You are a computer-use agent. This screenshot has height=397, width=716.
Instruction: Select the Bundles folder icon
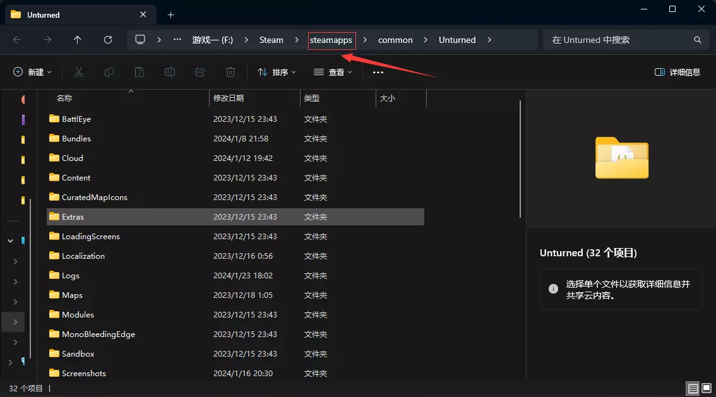tap(54, 138)
